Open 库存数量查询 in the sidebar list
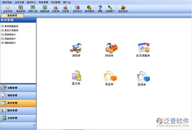Image resolution: width=192 pixels, height=130 pixels. [10, 26]
